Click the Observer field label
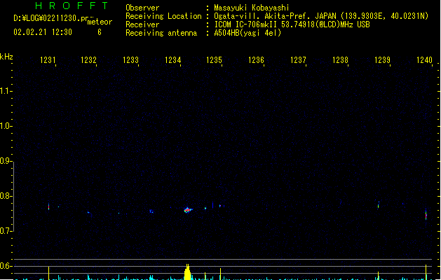 click(x=142, y=8)
